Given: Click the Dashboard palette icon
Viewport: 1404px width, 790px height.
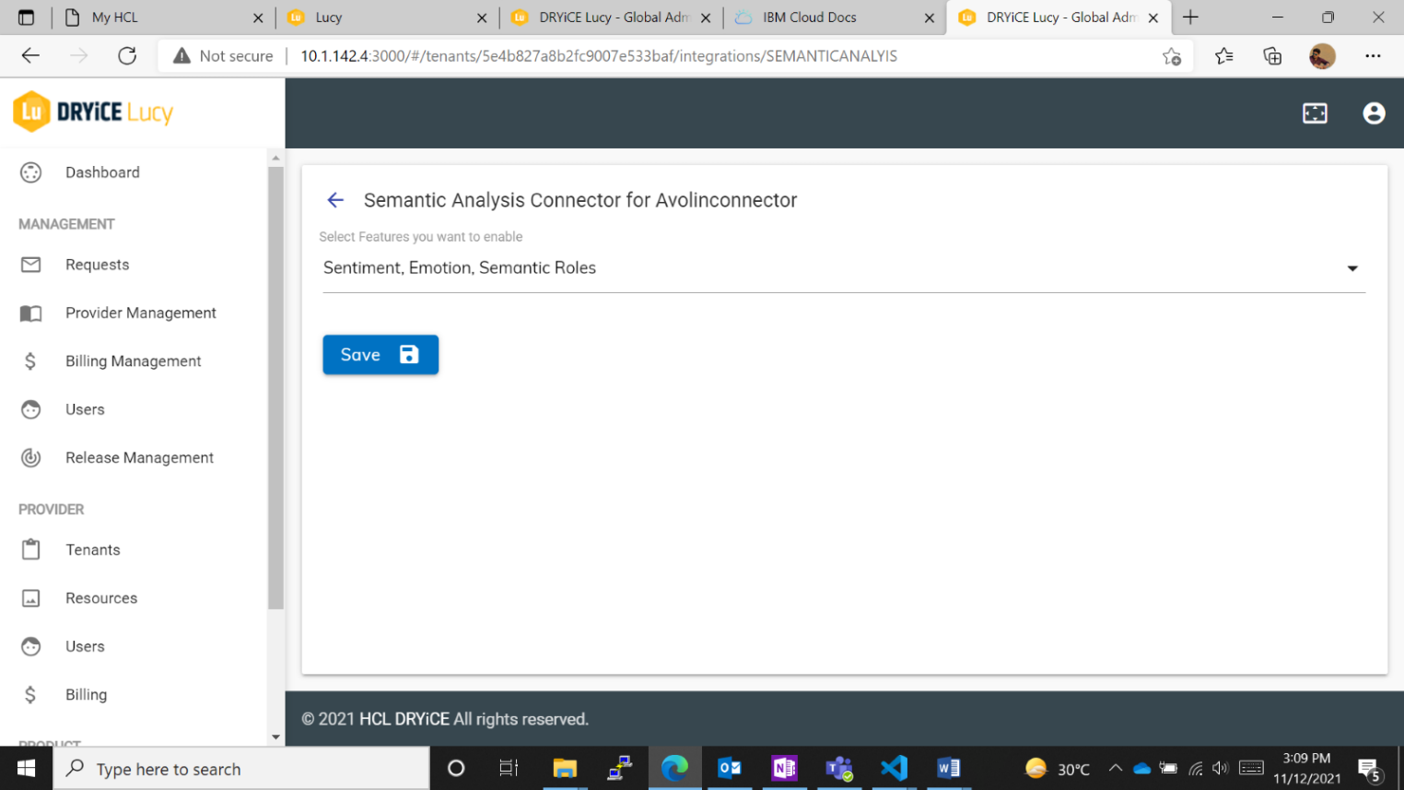Looking at the screenshot, I should (31, 172).
